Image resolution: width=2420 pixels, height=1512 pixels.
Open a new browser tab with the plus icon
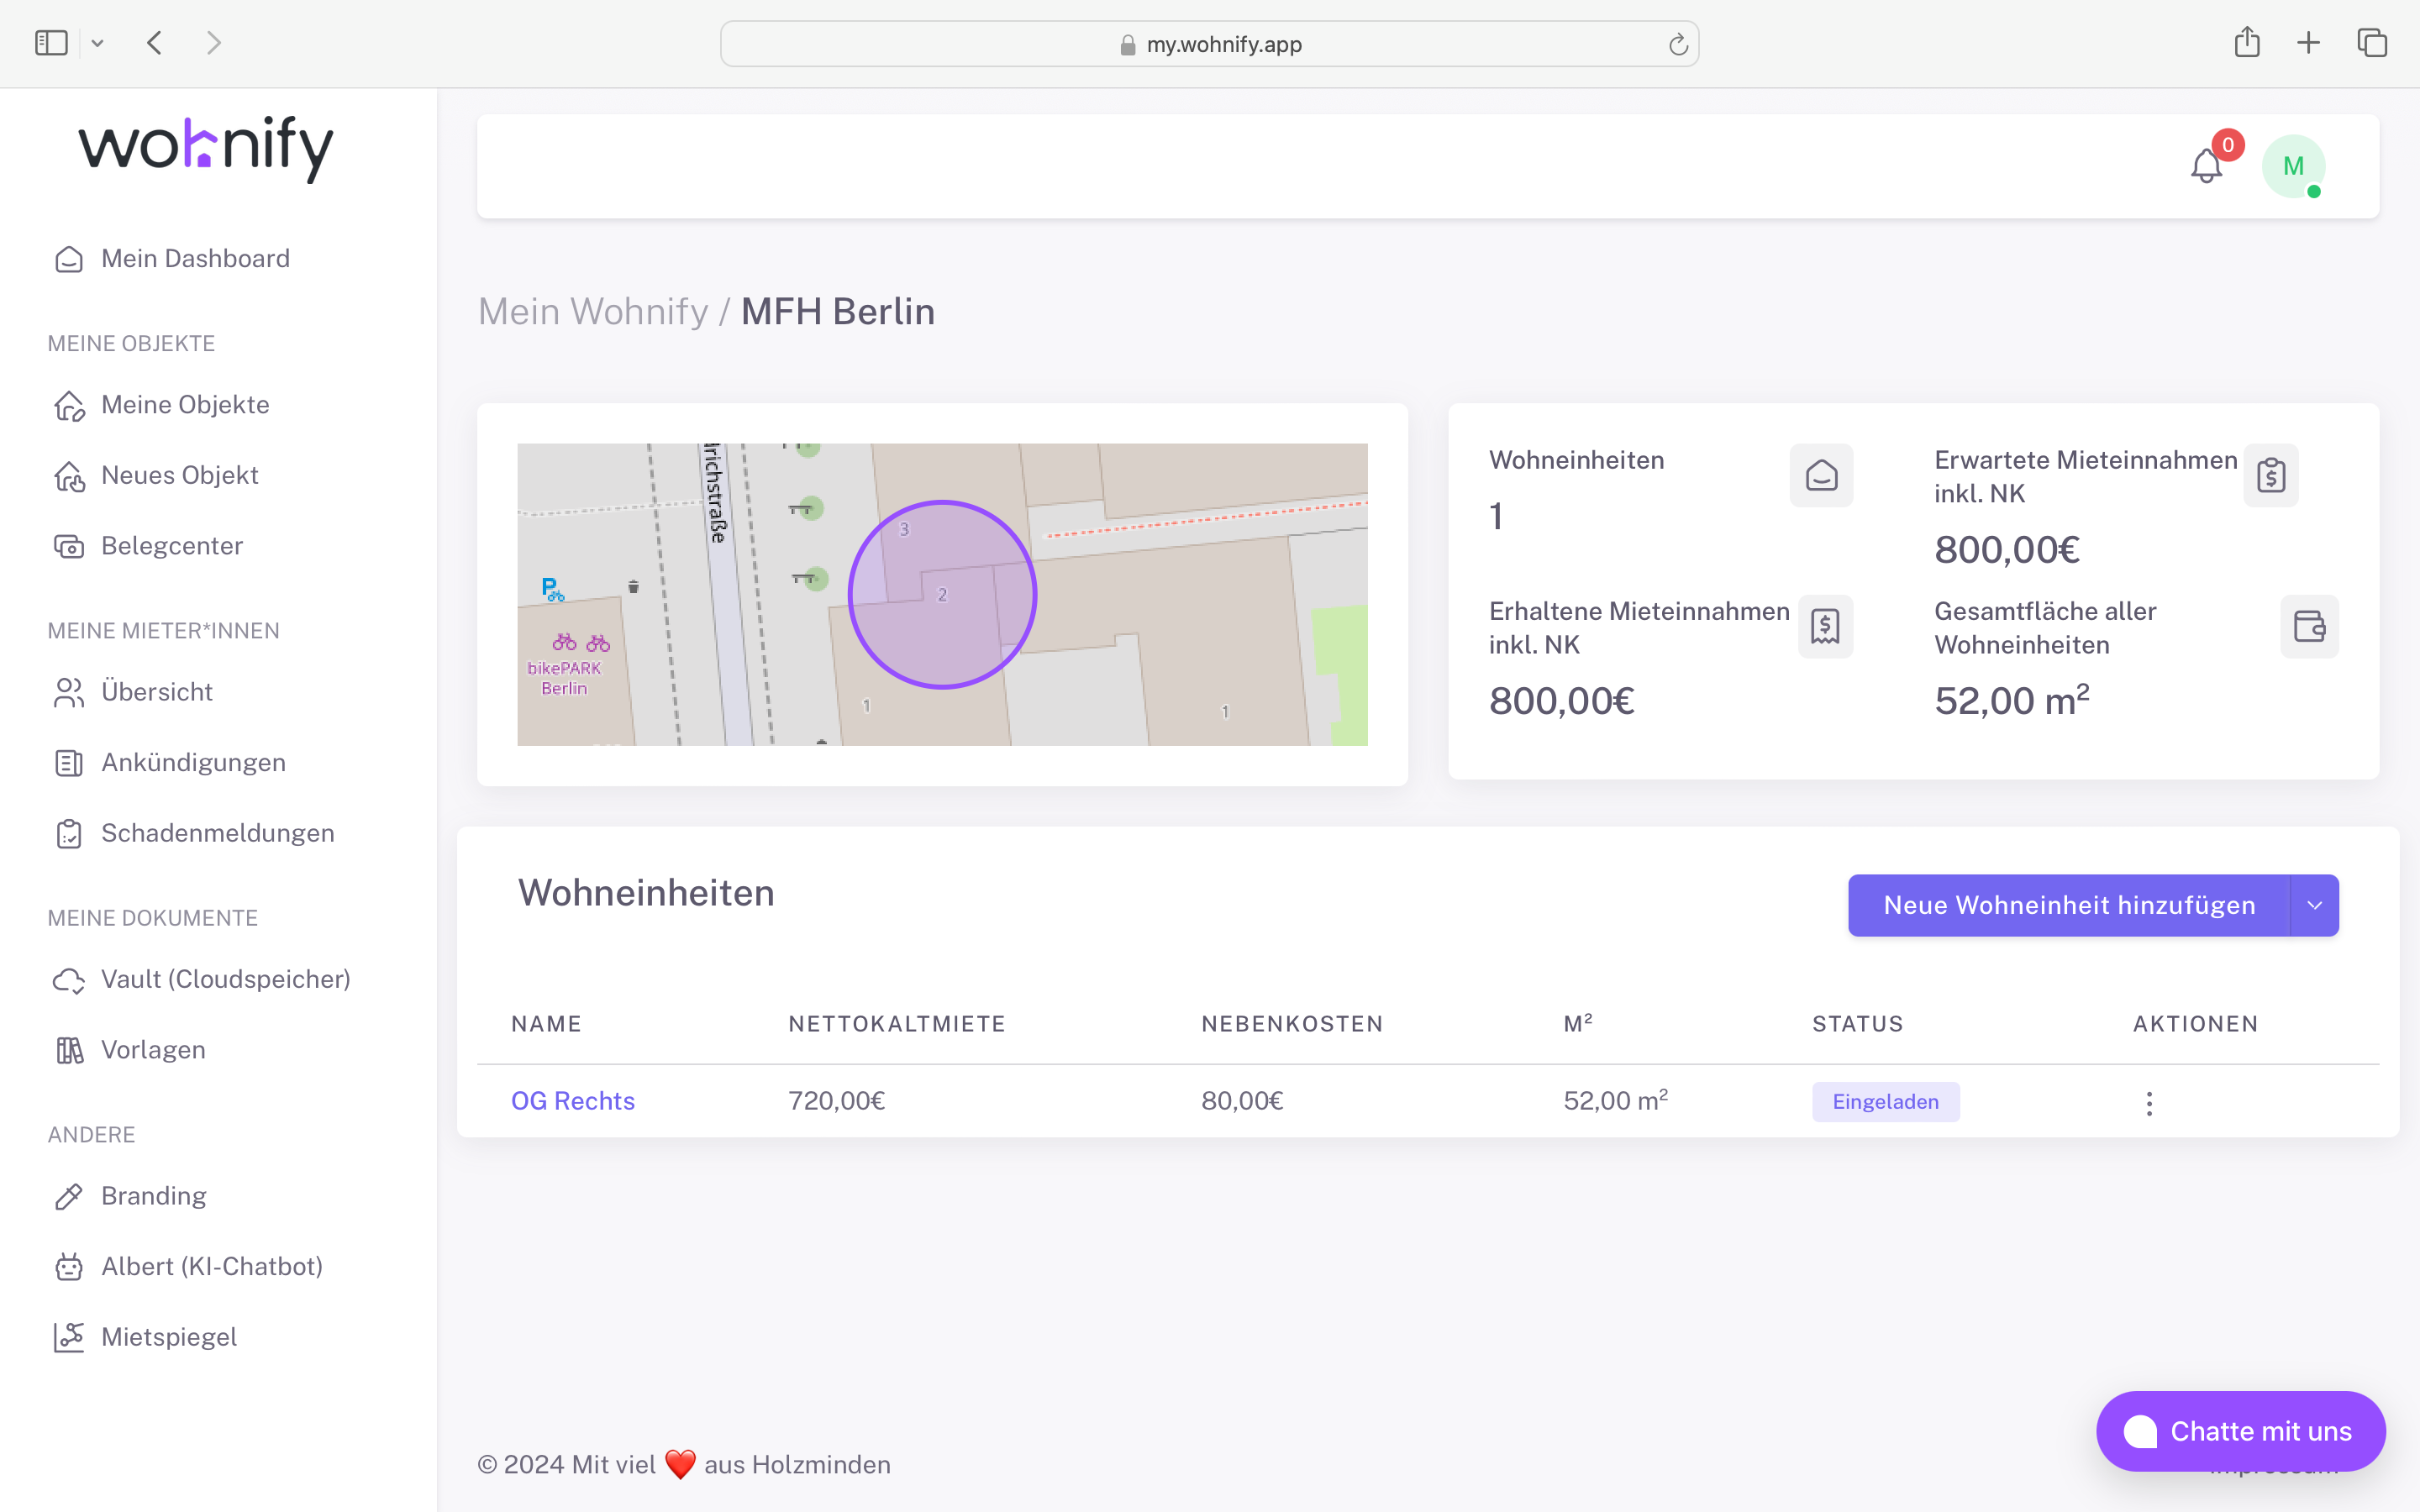(x=2309, y=42)
